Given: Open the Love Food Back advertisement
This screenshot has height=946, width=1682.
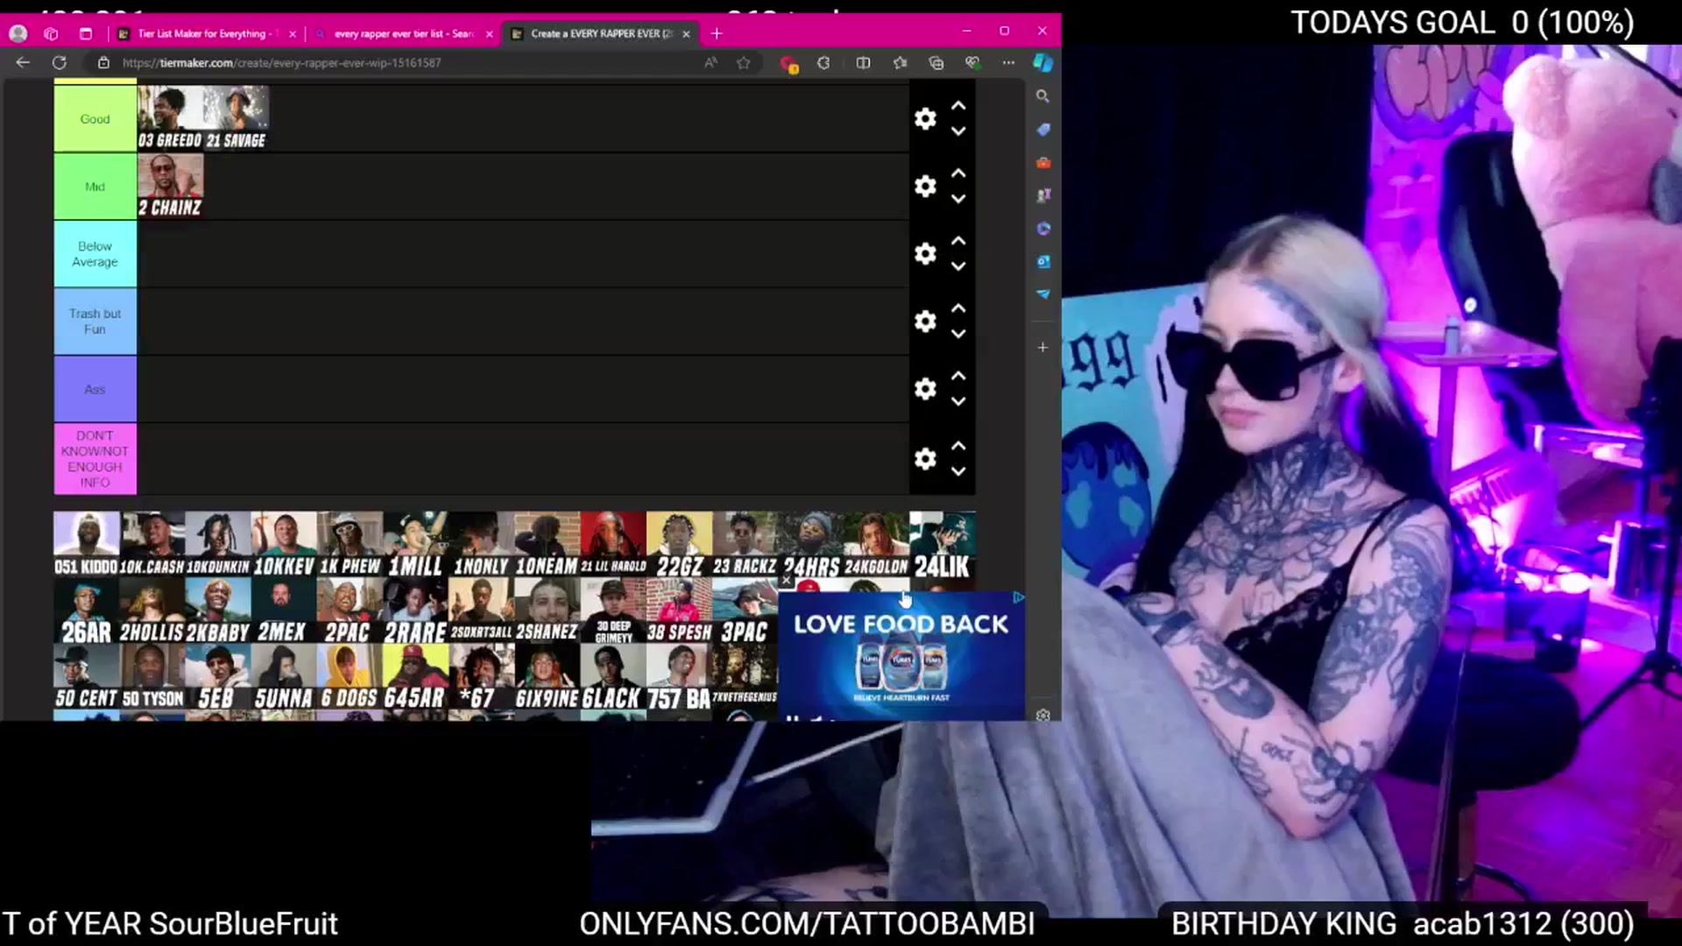Looking at the screenshot, I should point(901,656).
